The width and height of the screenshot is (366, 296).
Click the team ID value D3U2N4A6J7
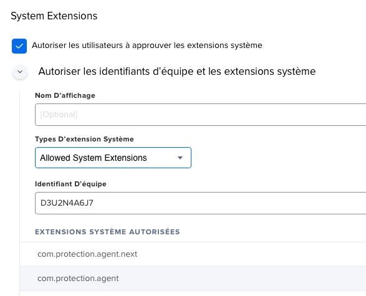pos(67,203)
